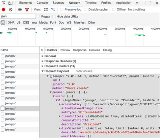Switch to the Console tab
160x138 pixels.
(x=42, y=3)
